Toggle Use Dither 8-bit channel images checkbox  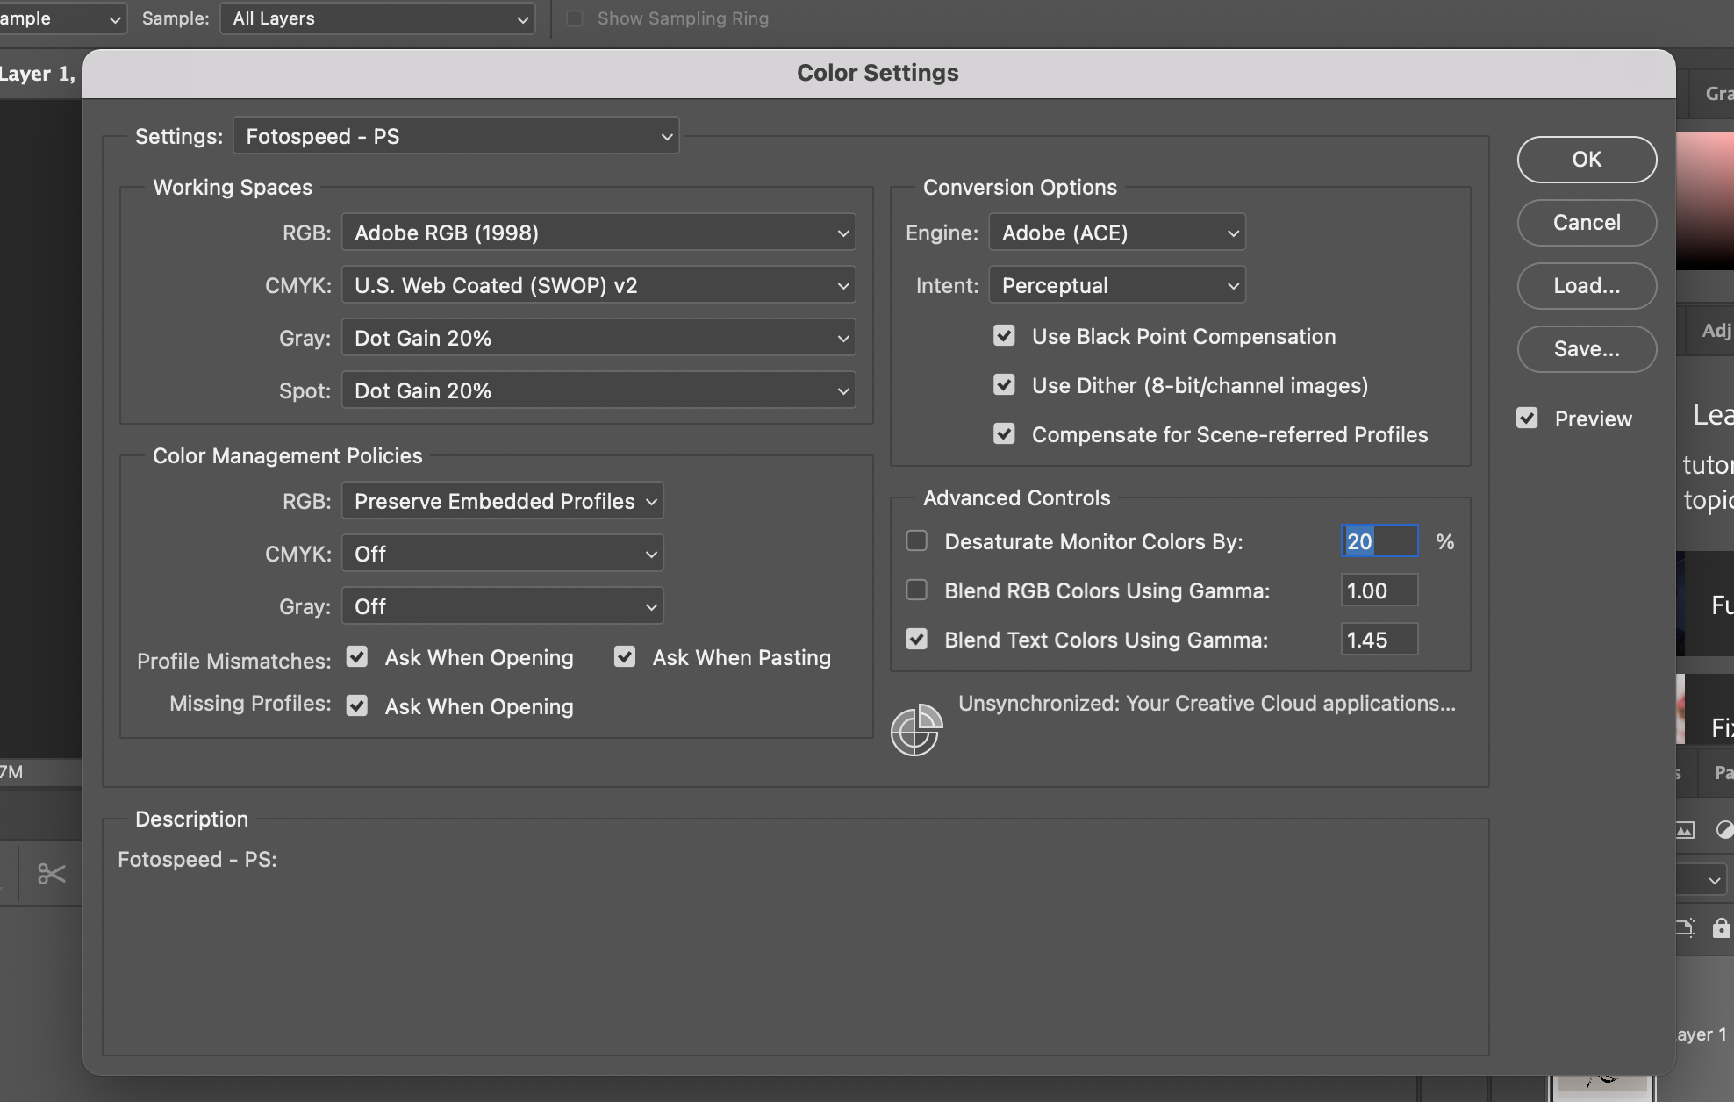point(1006,385)
